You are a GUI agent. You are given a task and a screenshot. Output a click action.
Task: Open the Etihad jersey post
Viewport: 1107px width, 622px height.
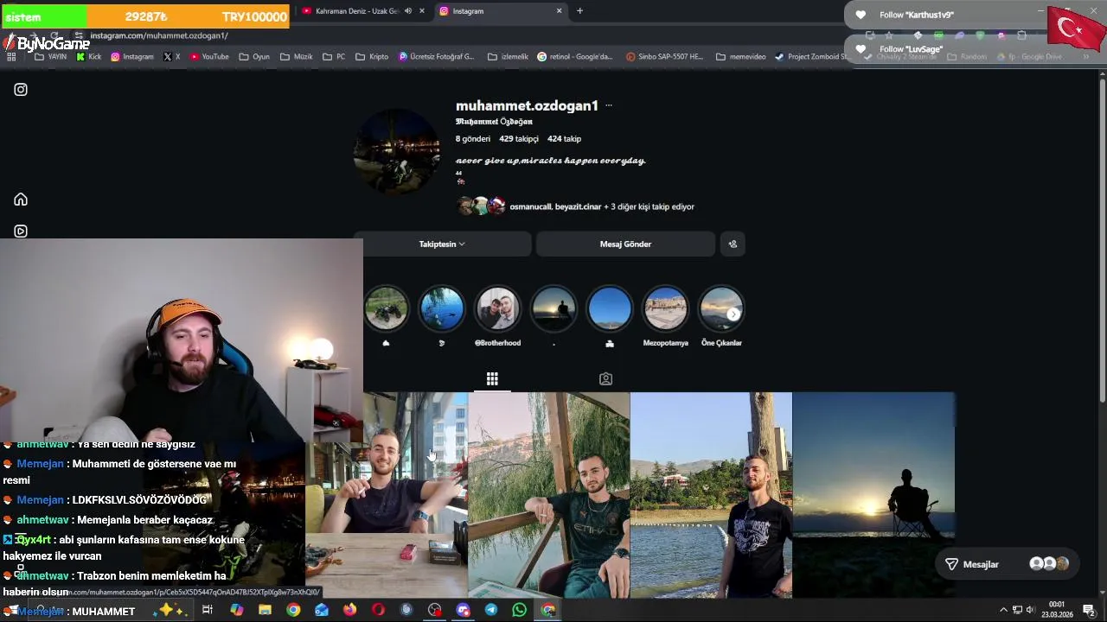tap(549, 495)
